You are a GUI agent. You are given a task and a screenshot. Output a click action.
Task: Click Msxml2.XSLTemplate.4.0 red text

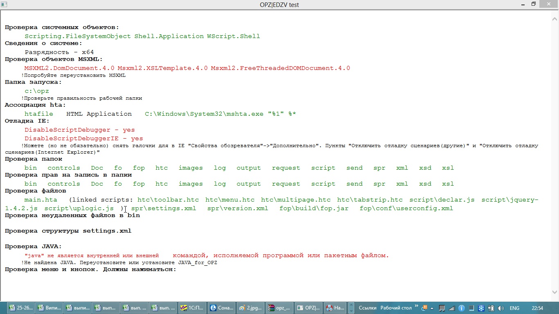(162, 68)
